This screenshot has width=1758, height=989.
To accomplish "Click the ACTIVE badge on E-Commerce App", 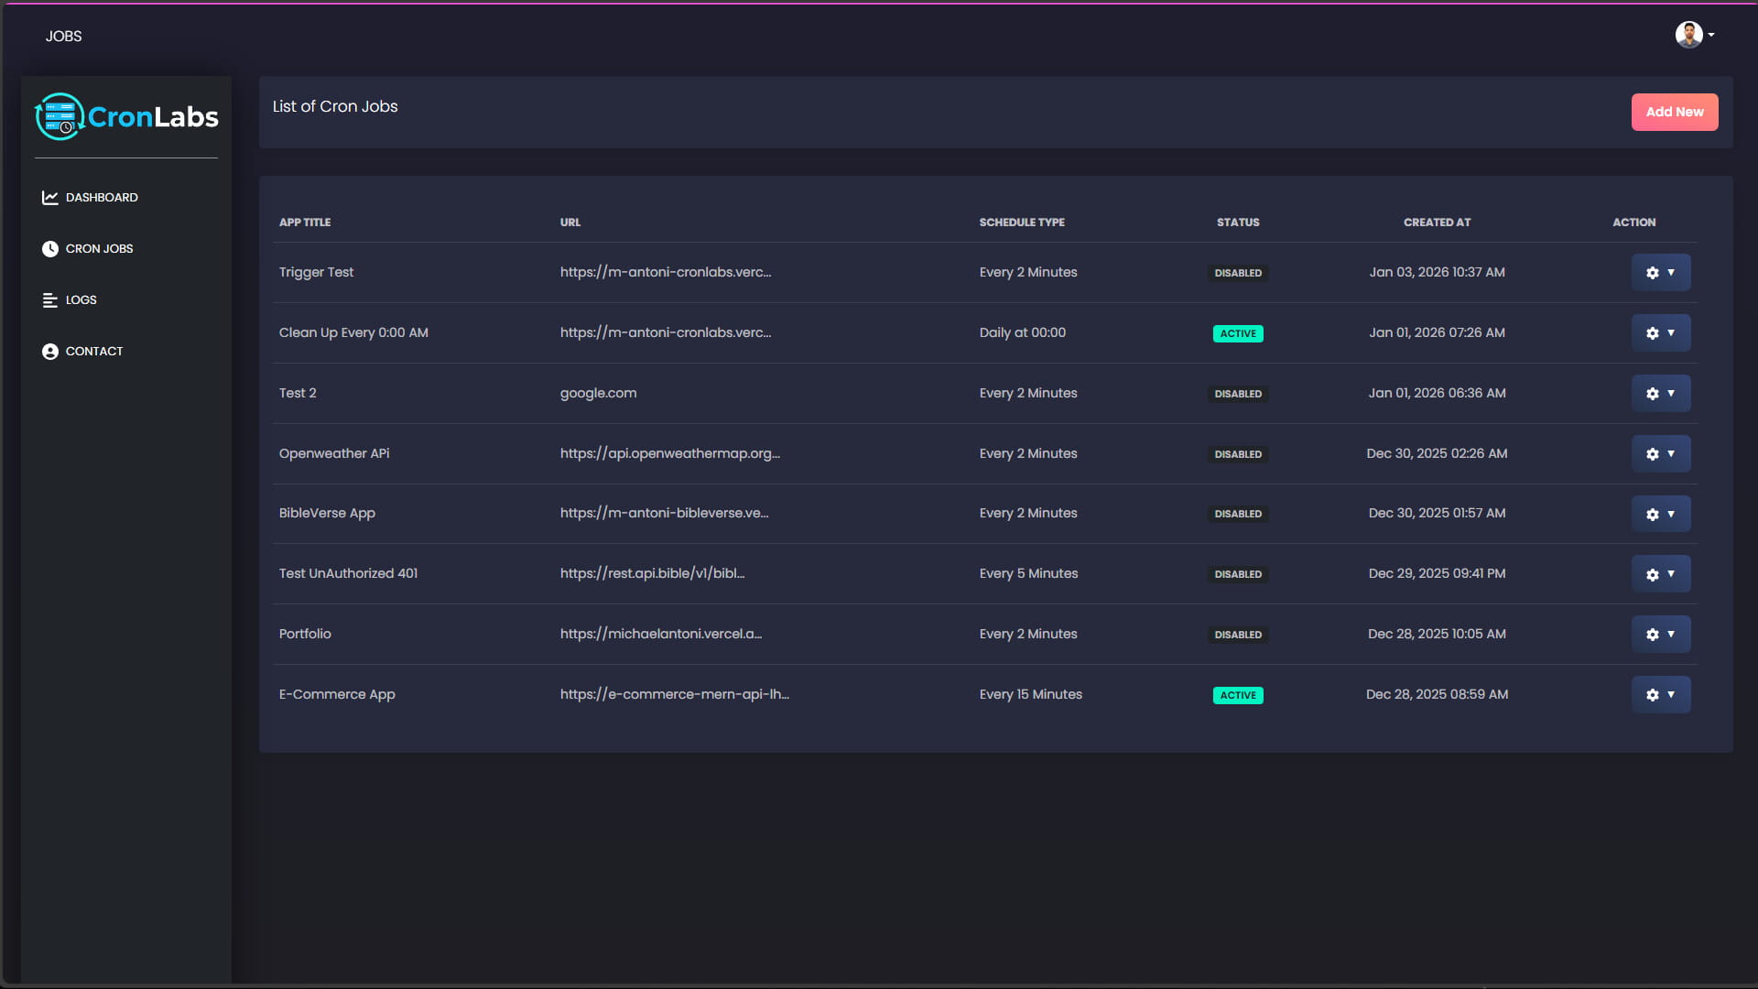I will (1238, 695).
